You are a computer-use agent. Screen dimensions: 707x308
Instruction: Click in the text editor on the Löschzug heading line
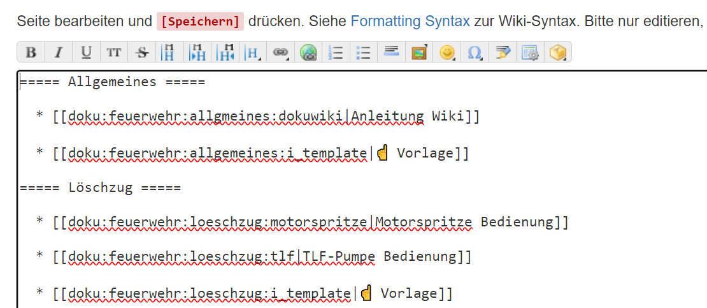(x=102, y=187)
